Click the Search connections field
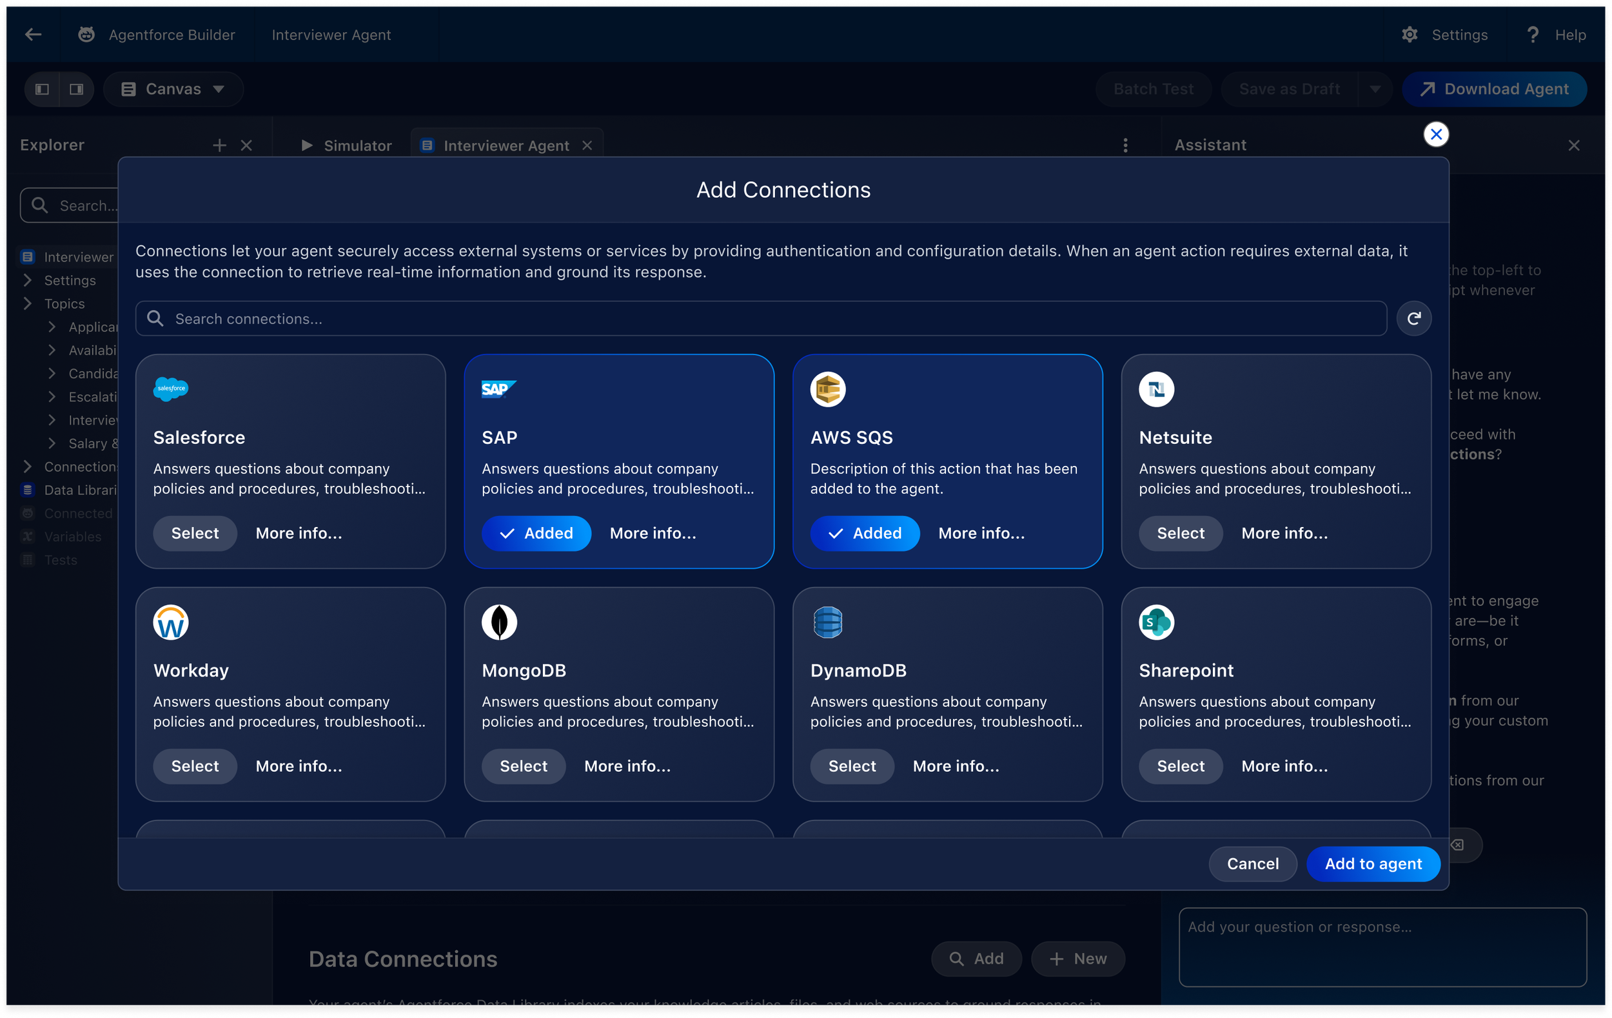 coord(760,318)
